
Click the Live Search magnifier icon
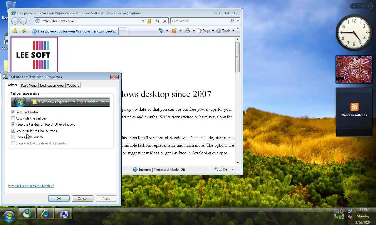pyautogui.click(x=232, y=21)
